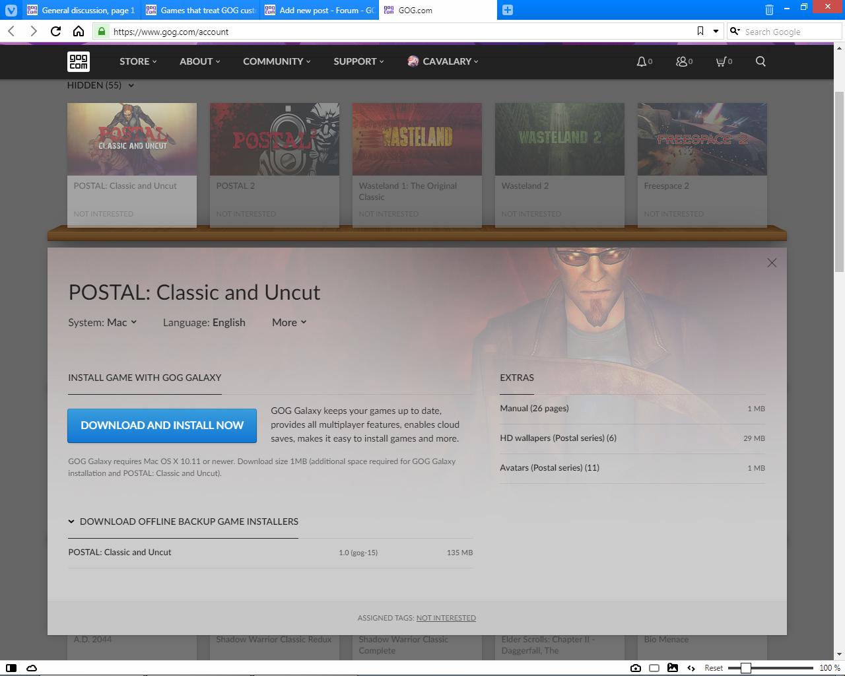Open the notifications bell icon
Image resolution: width=845 pixels, height=676 pixels.
pyautogui.click(x=641, y=61)
